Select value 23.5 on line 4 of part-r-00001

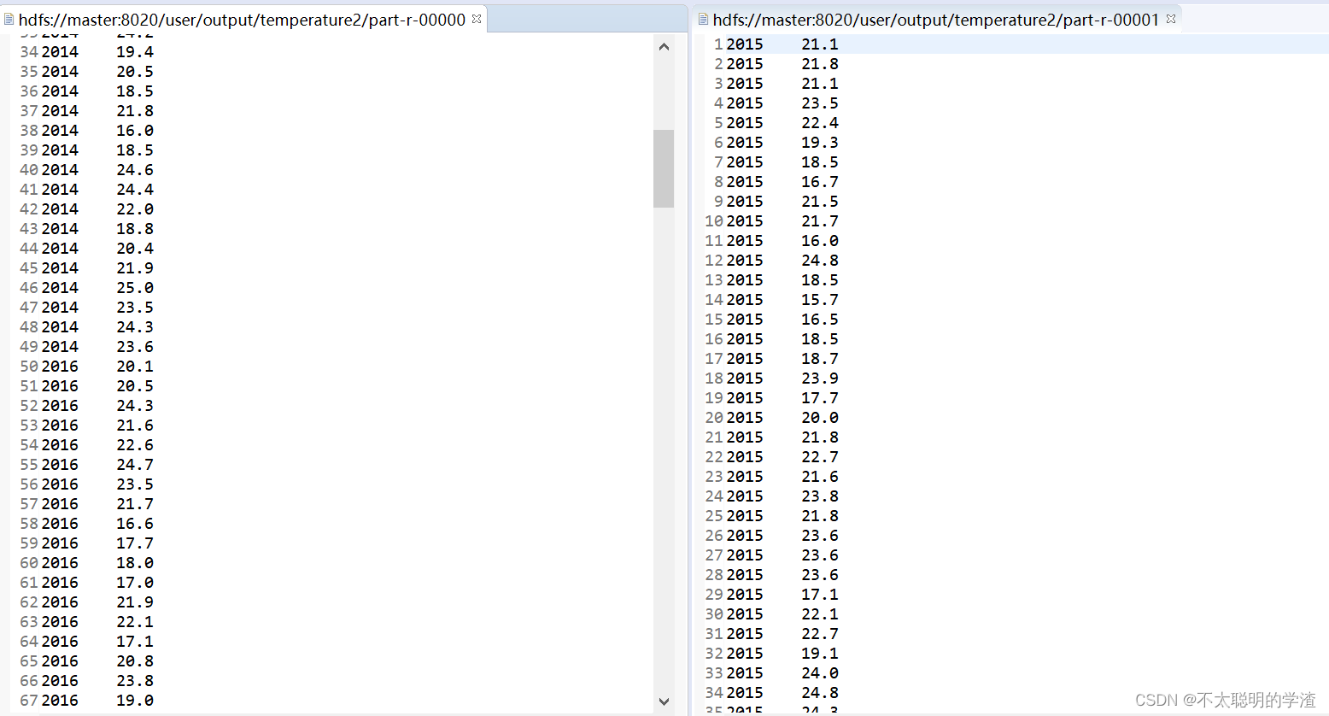[x=820, y=103]
